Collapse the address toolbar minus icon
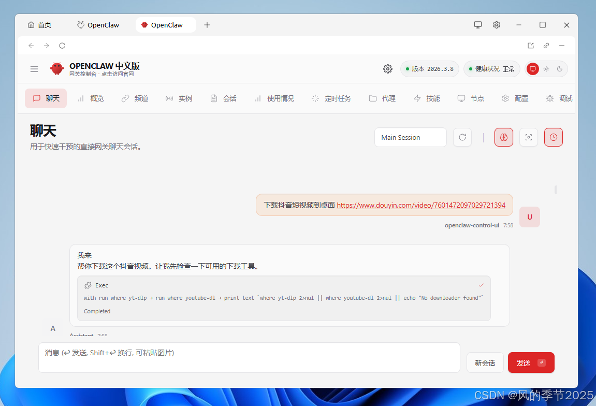 coord(562,46)
